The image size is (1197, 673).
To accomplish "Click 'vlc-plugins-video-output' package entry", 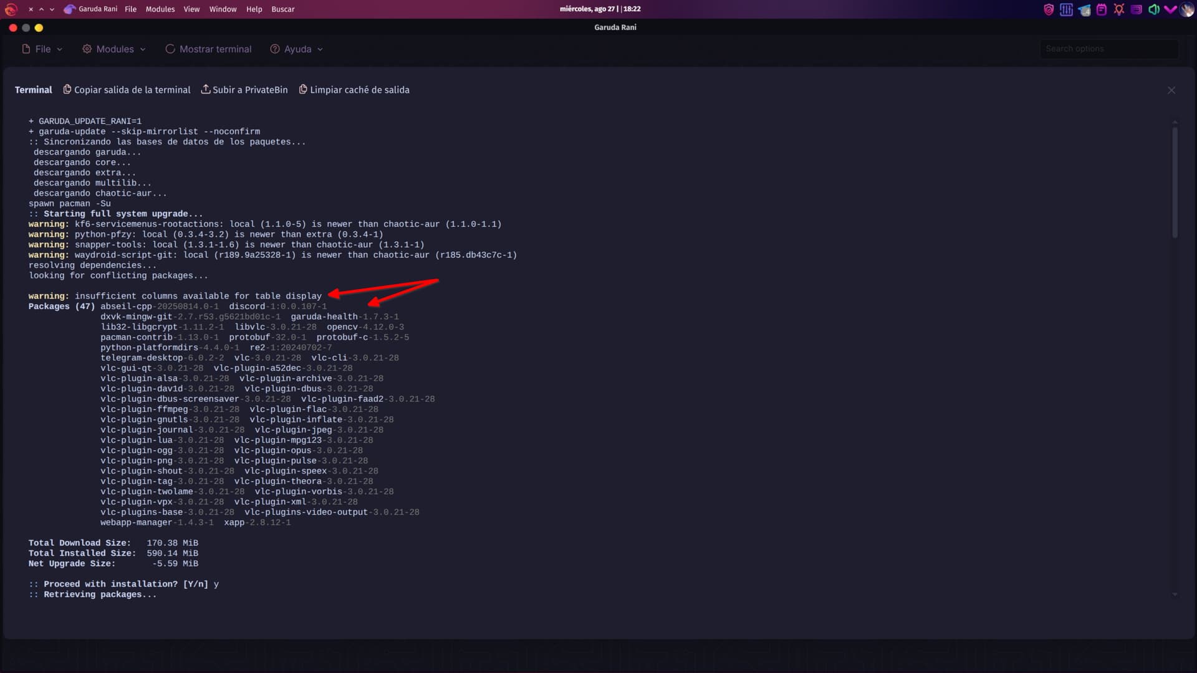I will click(332, 512).
